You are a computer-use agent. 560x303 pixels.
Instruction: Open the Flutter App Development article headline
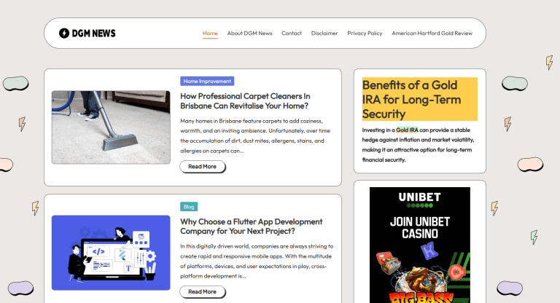click(251, 227)
